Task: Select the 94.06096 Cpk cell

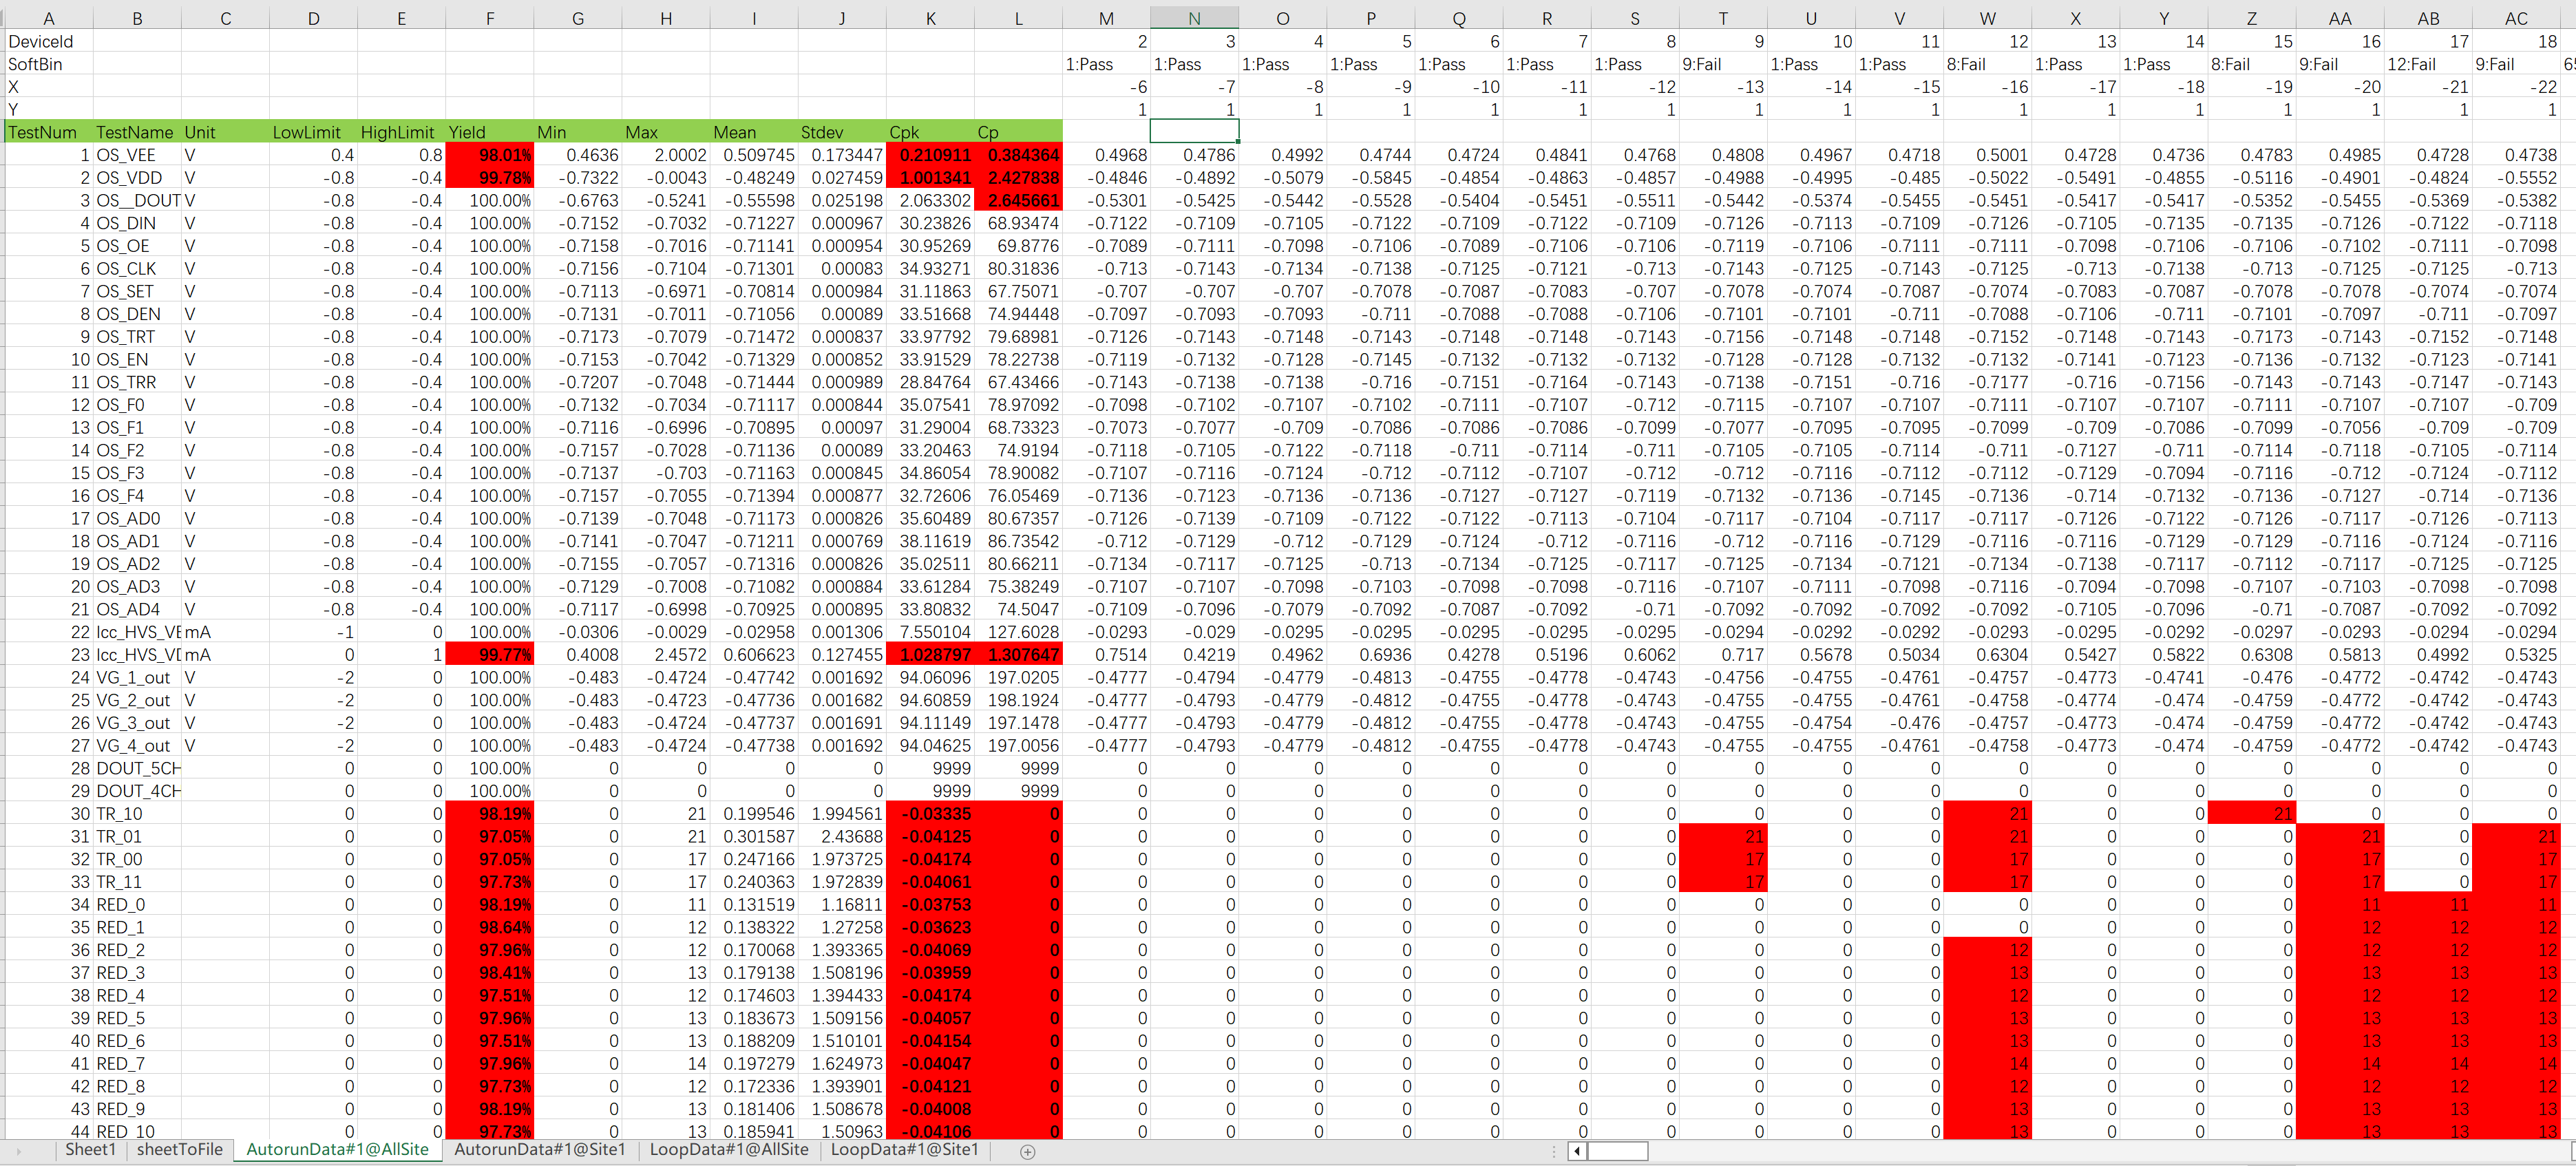Action: [930, 678]
